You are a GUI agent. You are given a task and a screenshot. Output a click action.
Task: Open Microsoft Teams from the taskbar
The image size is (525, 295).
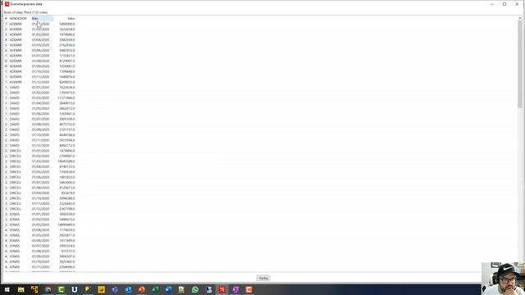point(115,289)
